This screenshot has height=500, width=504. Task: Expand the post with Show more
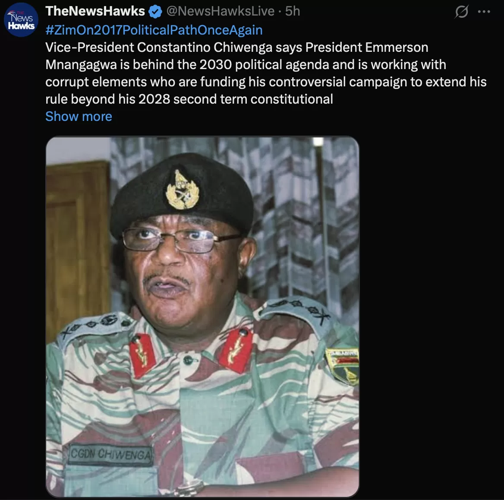coord(79,116)
